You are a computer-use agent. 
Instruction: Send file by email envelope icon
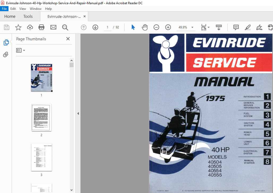click(53, 27)
